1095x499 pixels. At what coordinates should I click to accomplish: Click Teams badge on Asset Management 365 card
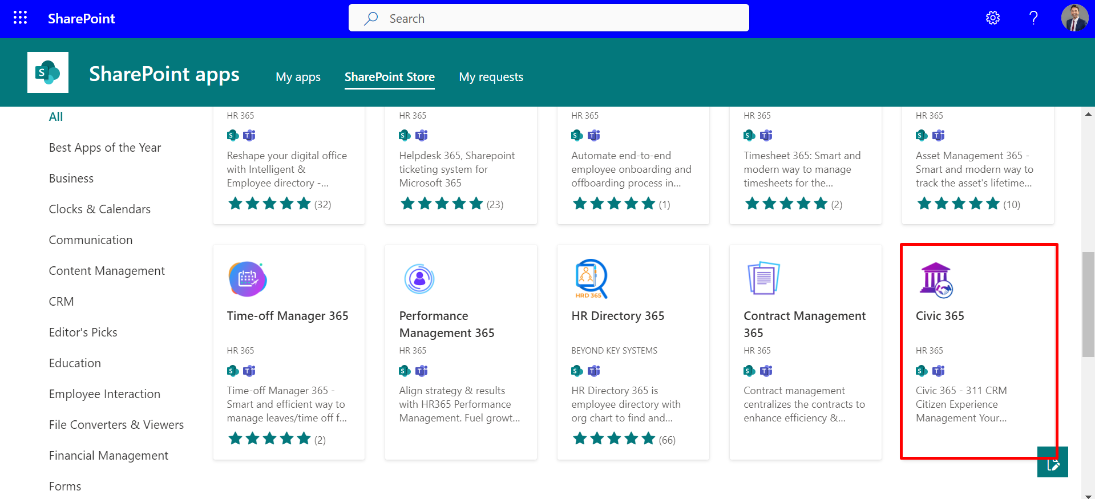click(x=939, y=135)
